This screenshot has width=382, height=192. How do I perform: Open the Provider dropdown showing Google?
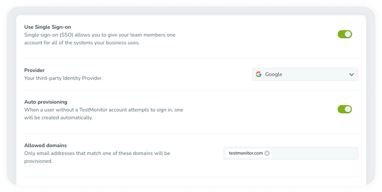point(305,74)
